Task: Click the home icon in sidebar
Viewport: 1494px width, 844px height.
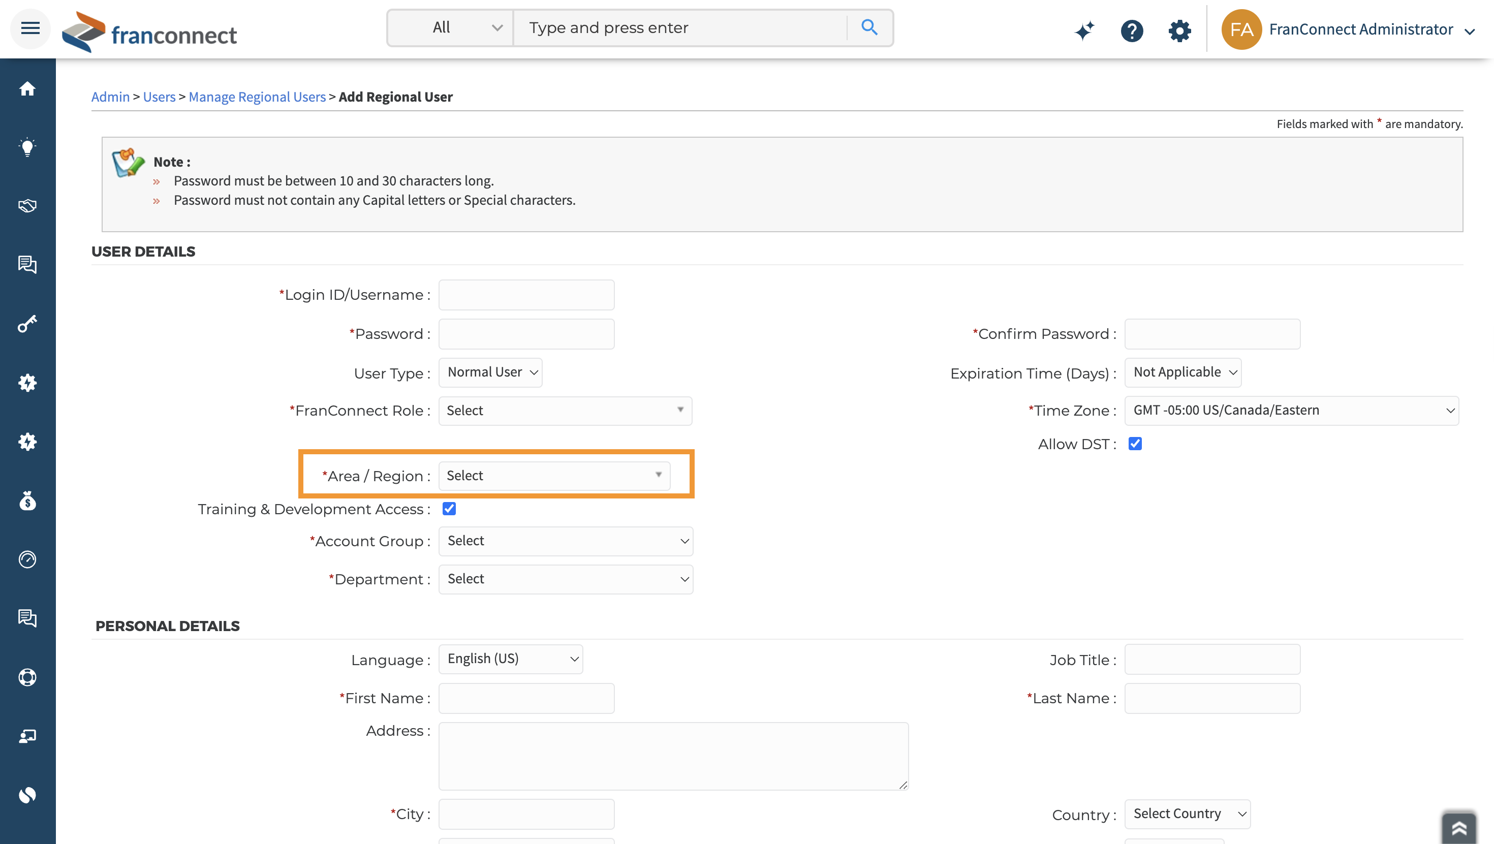Action: (x=27, y=89)
